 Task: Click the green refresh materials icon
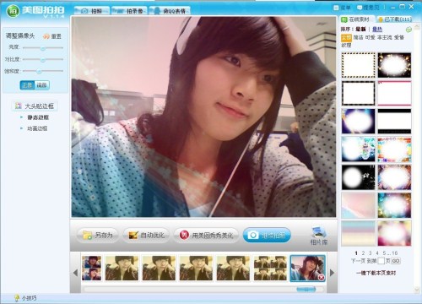[408, 30]
